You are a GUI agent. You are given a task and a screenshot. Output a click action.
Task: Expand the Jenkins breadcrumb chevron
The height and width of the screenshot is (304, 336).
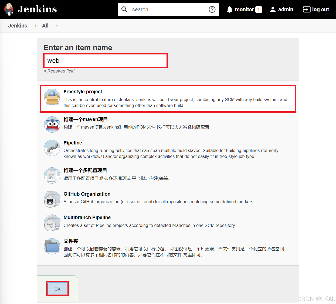(x=35, y=26)
